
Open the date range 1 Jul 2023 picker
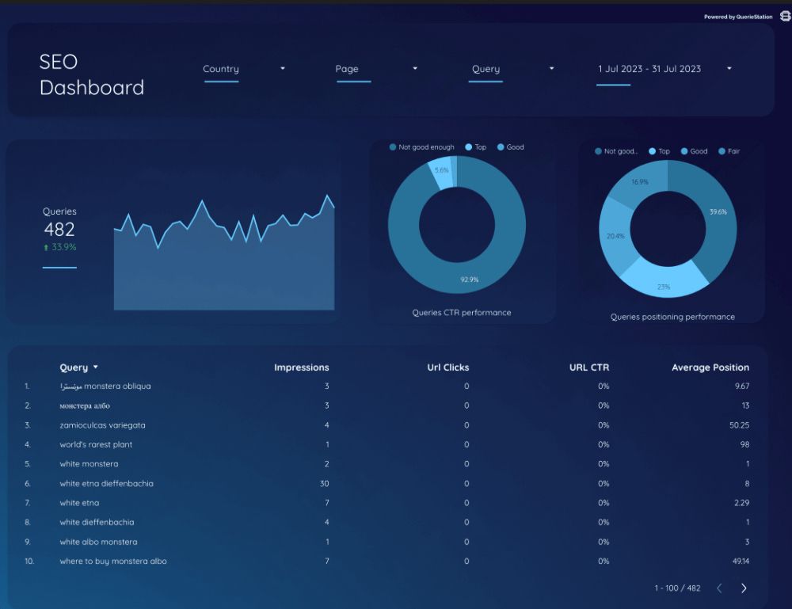point(664,69)
